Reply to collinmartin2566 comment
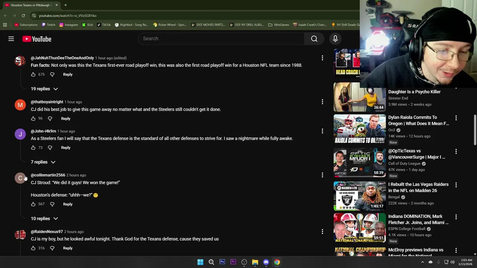Screen dimensions: 477x268 pos(68,204)
